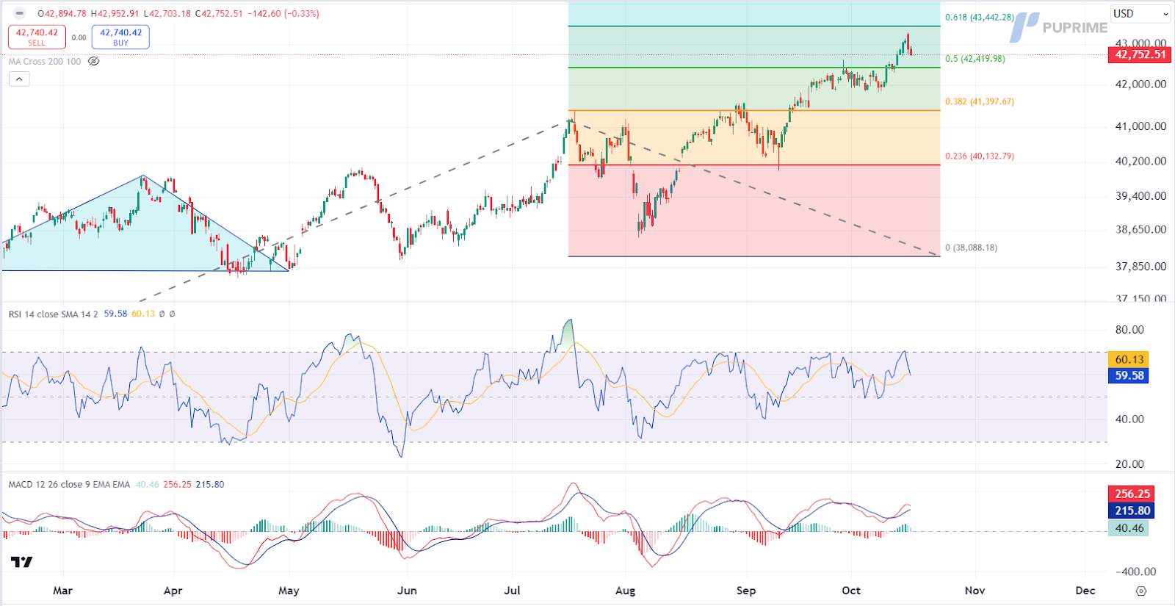
Task: Click the Jun label on time axis
Action: 407,591
